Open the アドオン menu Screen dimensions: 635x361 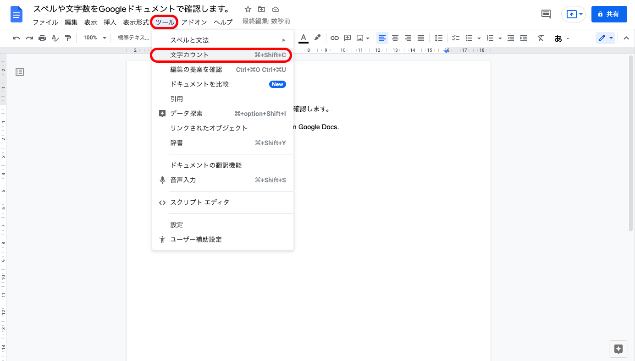pyautogui.click(x=194, y=22)
